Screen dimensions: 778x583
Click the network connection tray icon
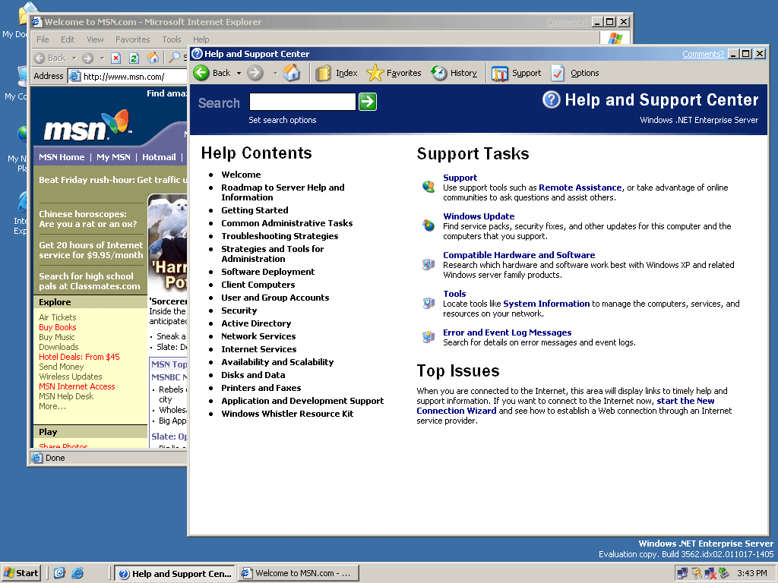[x=683, y=573]
